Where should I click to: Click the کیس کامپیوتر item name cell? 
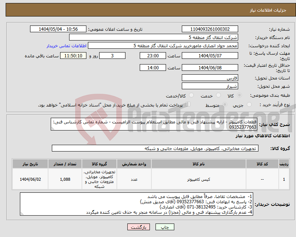(199, 179)
